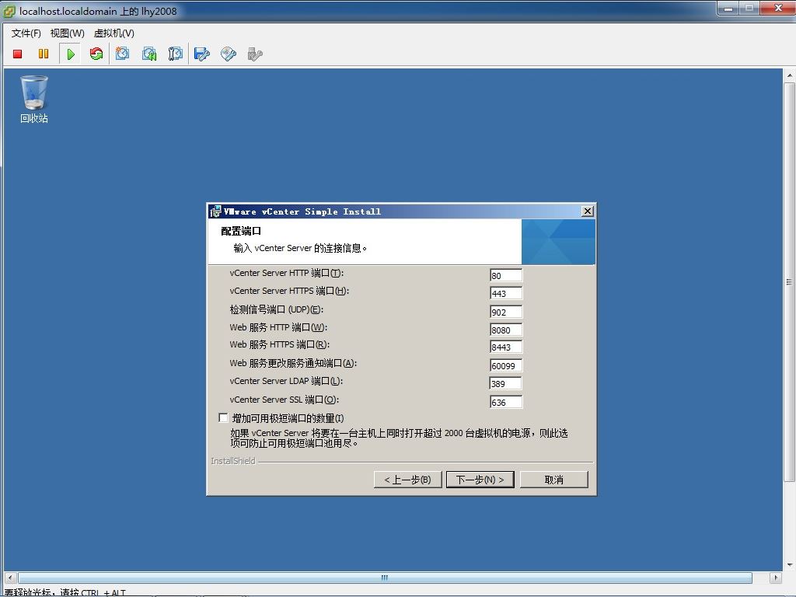Screen dimensions: 796x597
Task: Open the 虚拟机(V) menu
Action: [x=114, y=33]
